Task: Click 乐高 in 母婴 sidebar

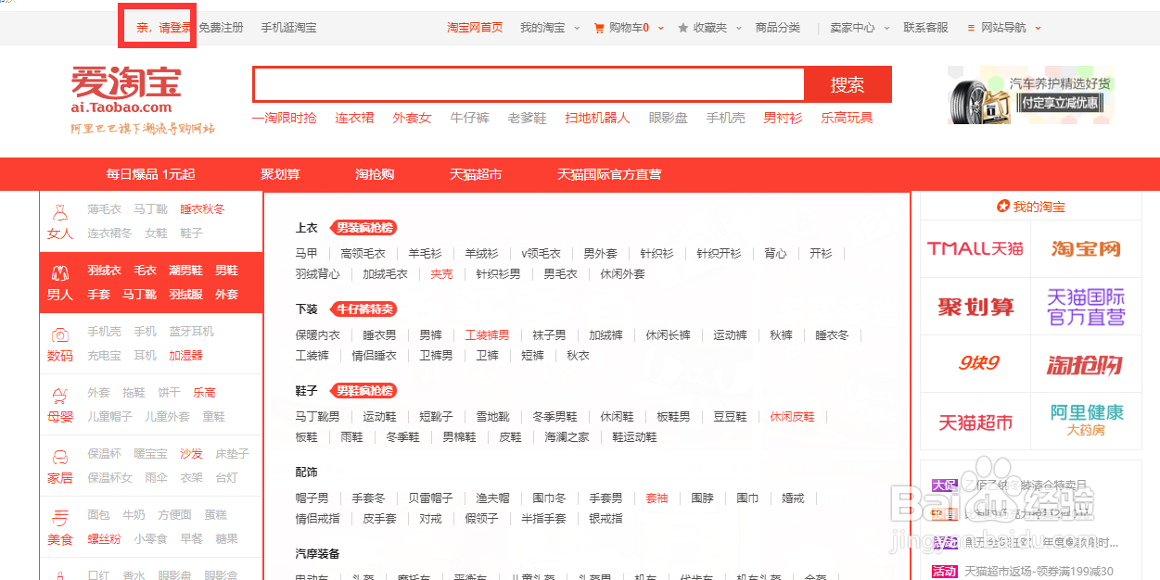Action: click(204, 393)
